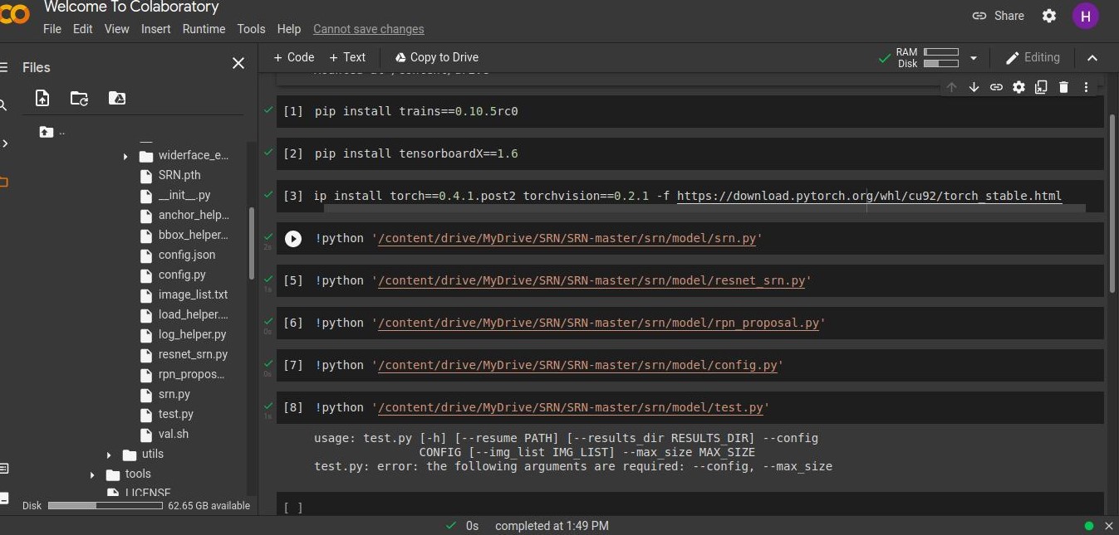Open the Insert menu
Viewport: 1119px width, 535px height.
click(156, 29)
